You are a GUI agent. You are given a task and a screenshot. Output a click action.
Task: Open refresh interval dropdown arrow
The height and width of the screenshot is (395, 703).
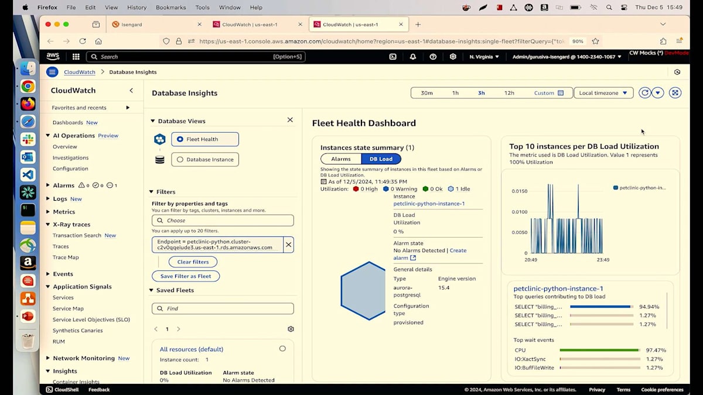[x=658, y=93]
